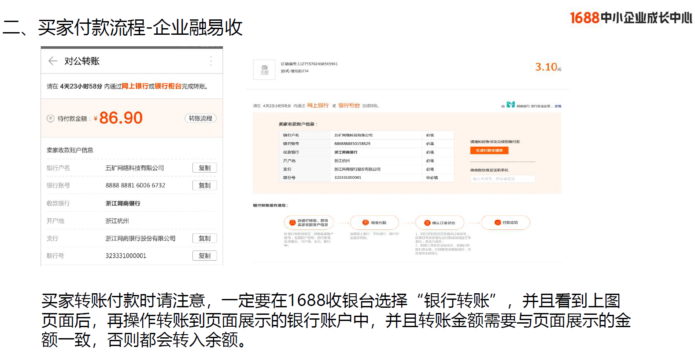
Task: Click the orange 银行柜台 text in the desktop page
Action: 349,106
